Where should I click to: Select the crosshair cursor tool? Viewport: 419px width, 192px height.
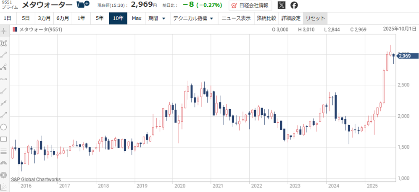coord(4,31)
